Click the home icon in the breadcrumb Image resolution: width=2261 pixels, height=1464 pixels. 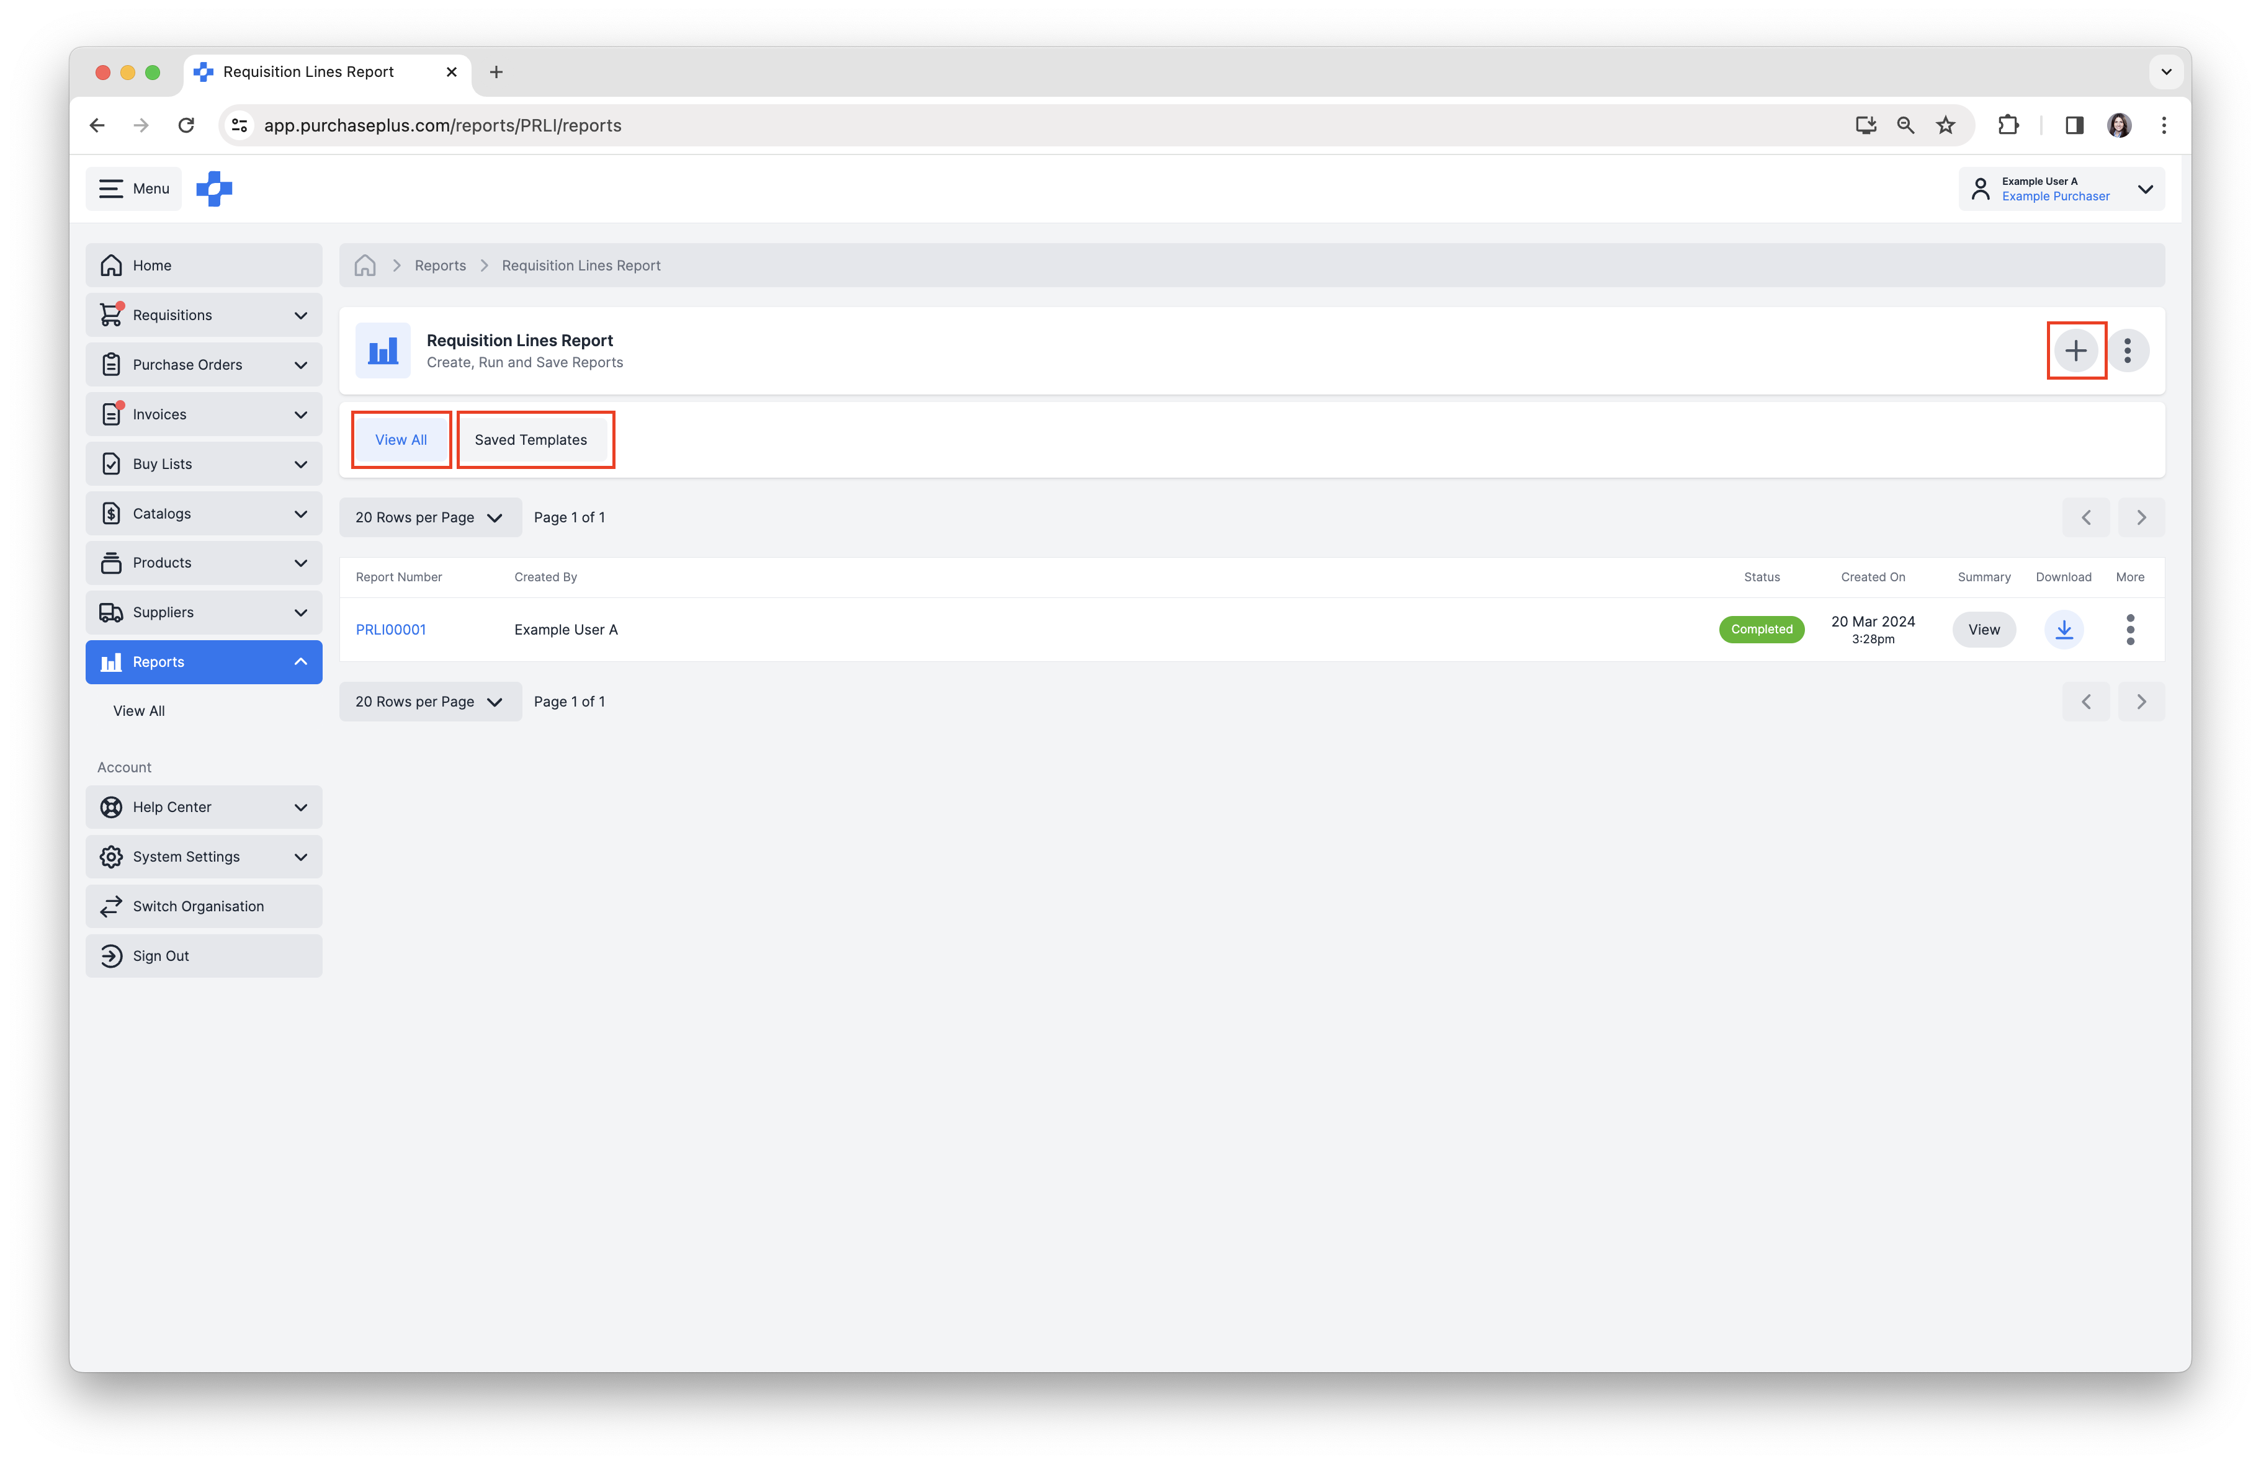point(365,265)
